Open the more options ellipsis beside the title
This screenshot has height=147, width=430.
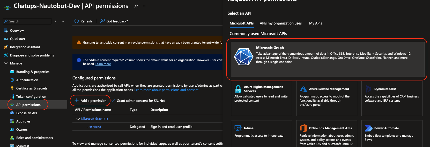pyautogui.click(x=145, y=6)
